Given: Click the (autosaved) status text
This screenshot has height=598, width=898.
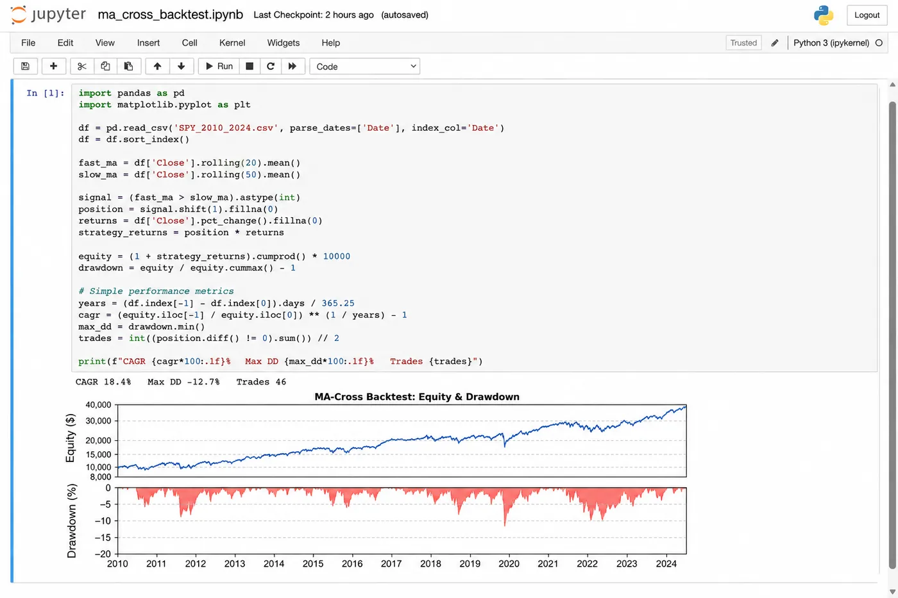Looking at the screenshot, I should click(x=405, y=15).
